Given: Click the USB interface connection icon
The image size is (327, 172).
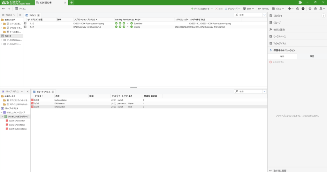Looking at the screenshot, I should (289, 9).
